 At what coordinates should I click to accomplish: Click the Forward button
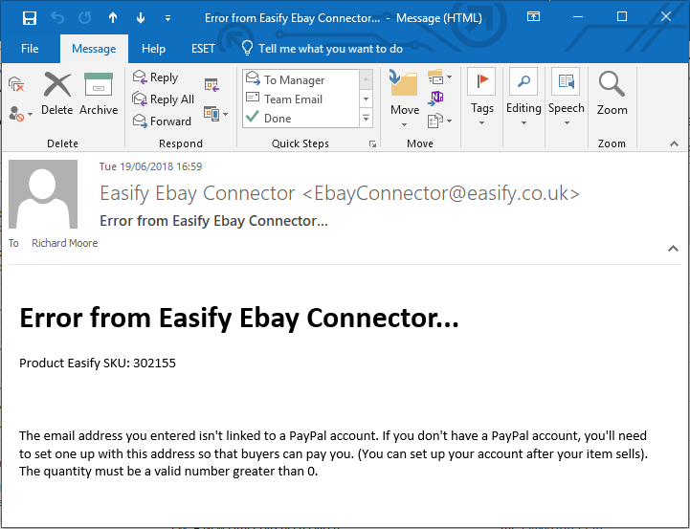[162, 121]
